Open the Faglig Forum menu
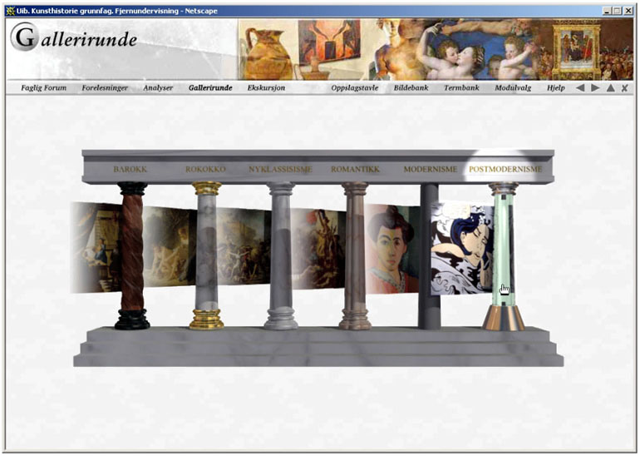 point(44,87)
